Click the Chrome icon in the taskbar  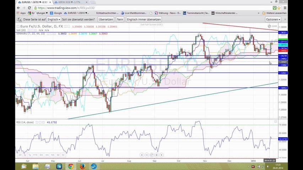[x=71, y=166]
